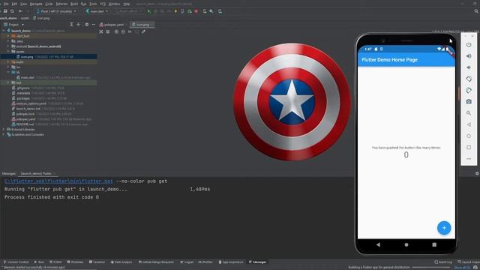Click the red Stop button in toolbar
Screen dimensions: 480x270
tap(196, 11)
